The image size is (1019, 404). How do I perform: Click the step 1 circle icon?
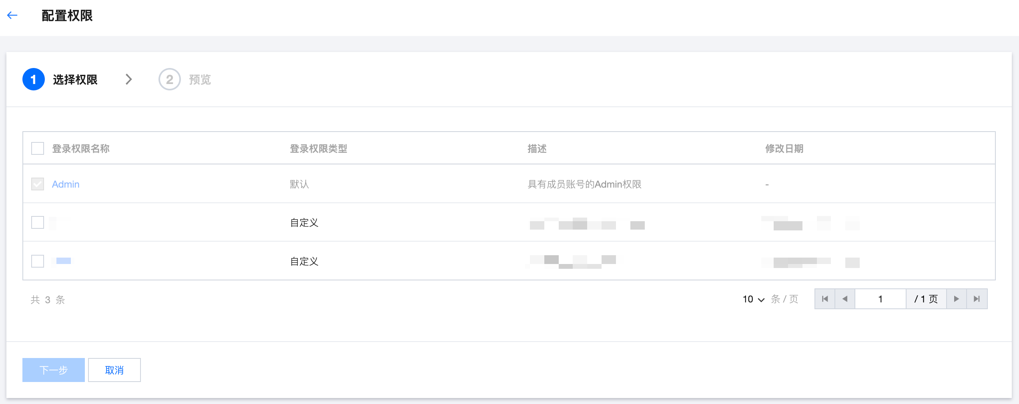[x=34, y=80]
